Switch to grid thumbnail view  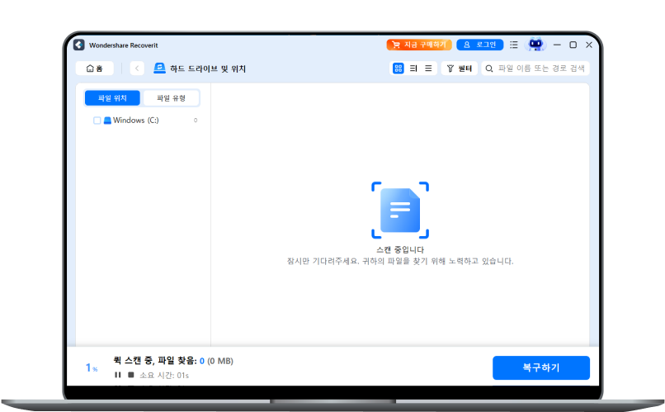click(x=398, y=69)
